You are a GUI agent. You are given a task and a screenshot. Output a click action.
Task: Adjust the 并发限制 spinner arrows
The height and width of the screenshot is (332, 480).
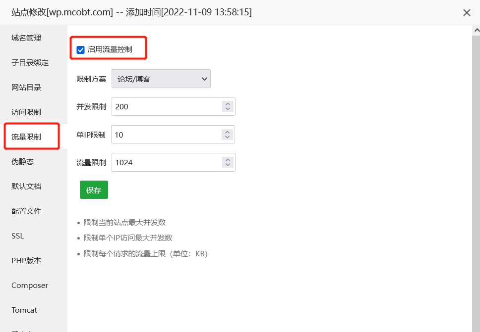228,106
